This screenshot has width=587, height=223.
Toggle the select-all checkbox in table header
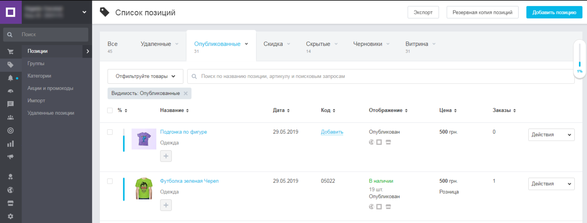click(x=110, y=110)
